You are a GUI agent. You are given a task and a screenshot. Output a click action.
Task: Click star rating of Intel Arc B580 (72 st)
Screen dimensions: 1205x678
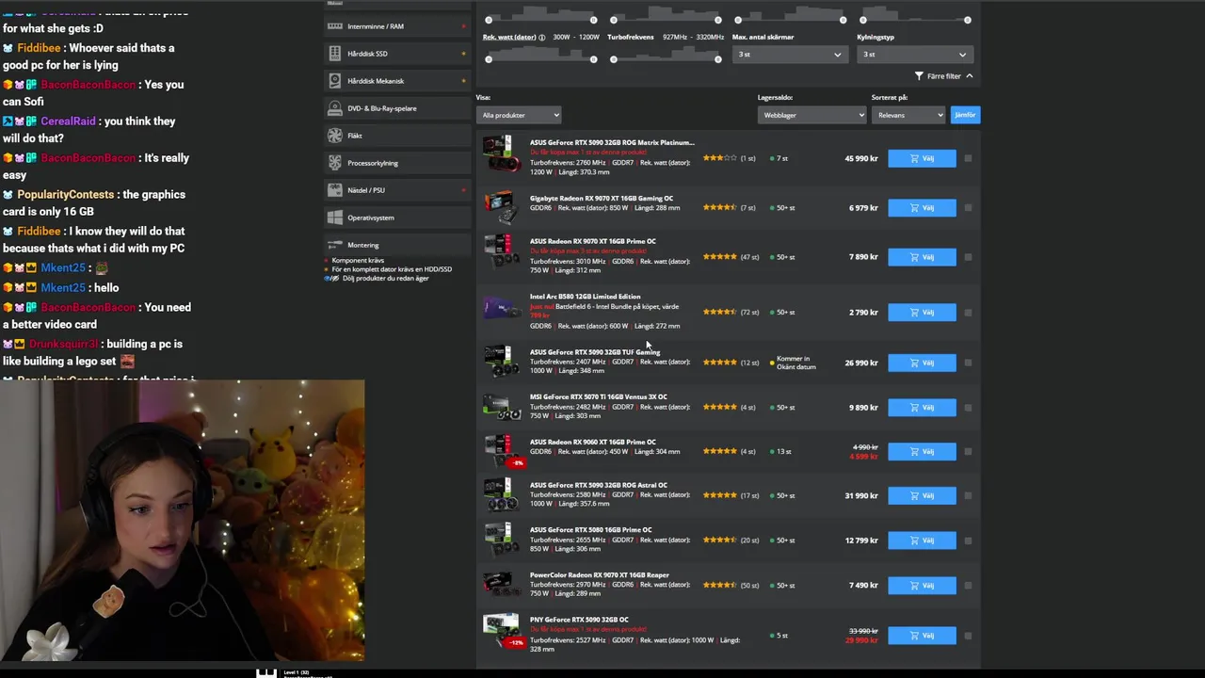pos(719,312)
